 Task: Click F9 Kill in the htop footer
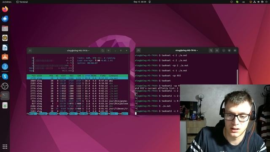[x=113, y=114]
